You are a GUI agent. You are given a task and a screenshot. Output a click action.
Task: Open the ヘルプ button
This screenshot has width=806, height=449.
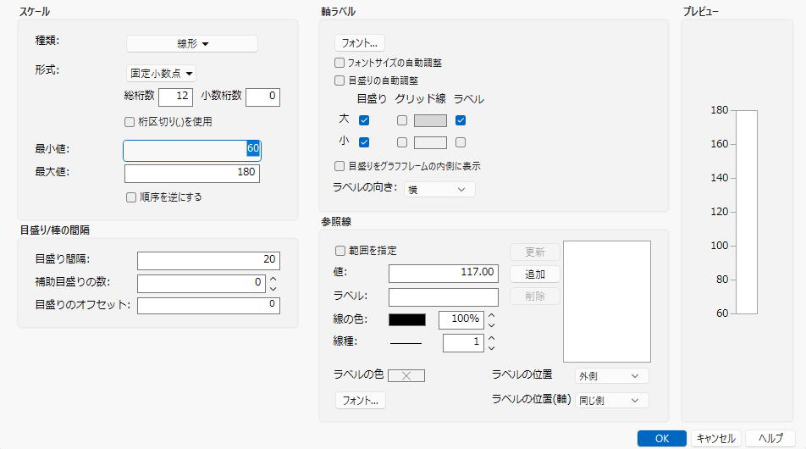(x=770, y=438)
